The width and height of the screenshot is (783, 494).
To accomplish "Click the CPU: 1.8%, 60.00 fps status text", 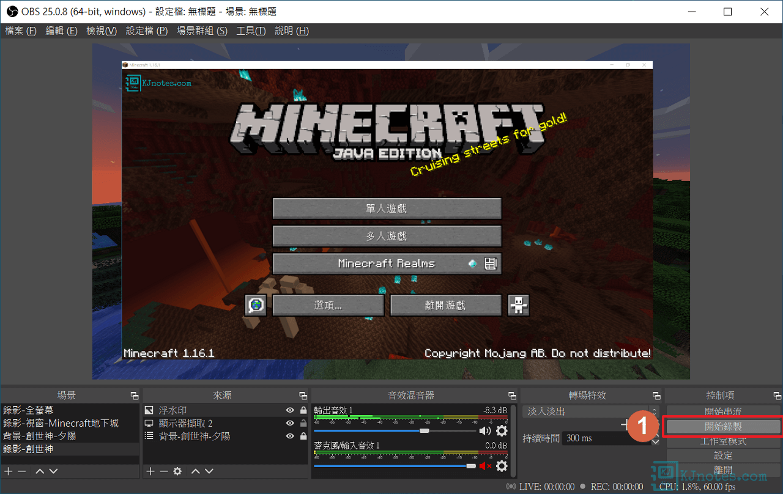I will pyautogui.click(x=697, y=487).
